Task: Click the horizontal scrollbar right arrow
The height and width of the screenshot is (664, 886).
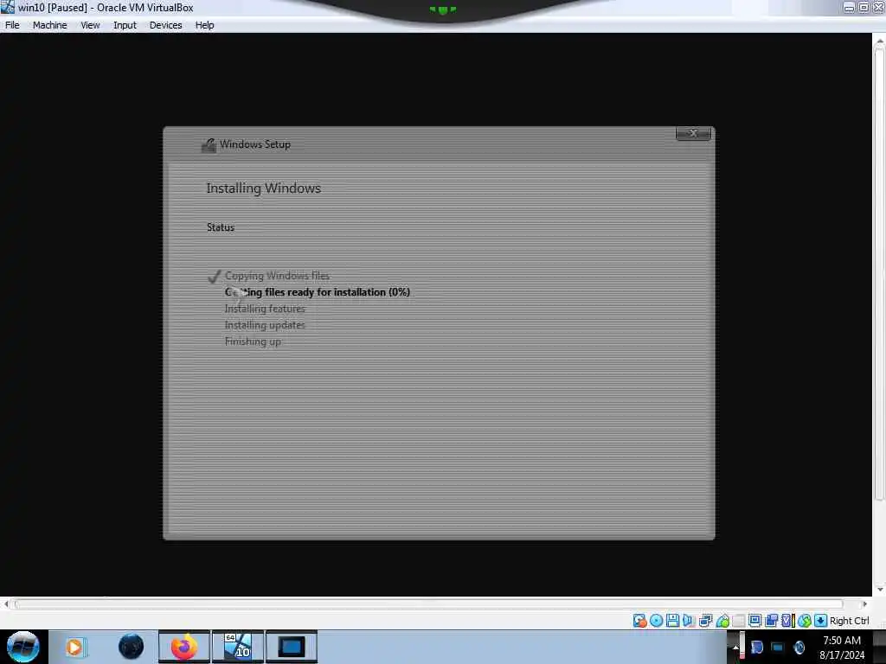Action: [864, 604]
